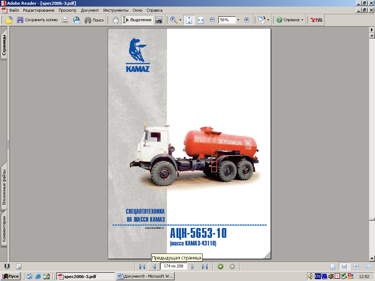Click the zoom in plus button
The image size is (375, 281).
(x=246, y=20)
